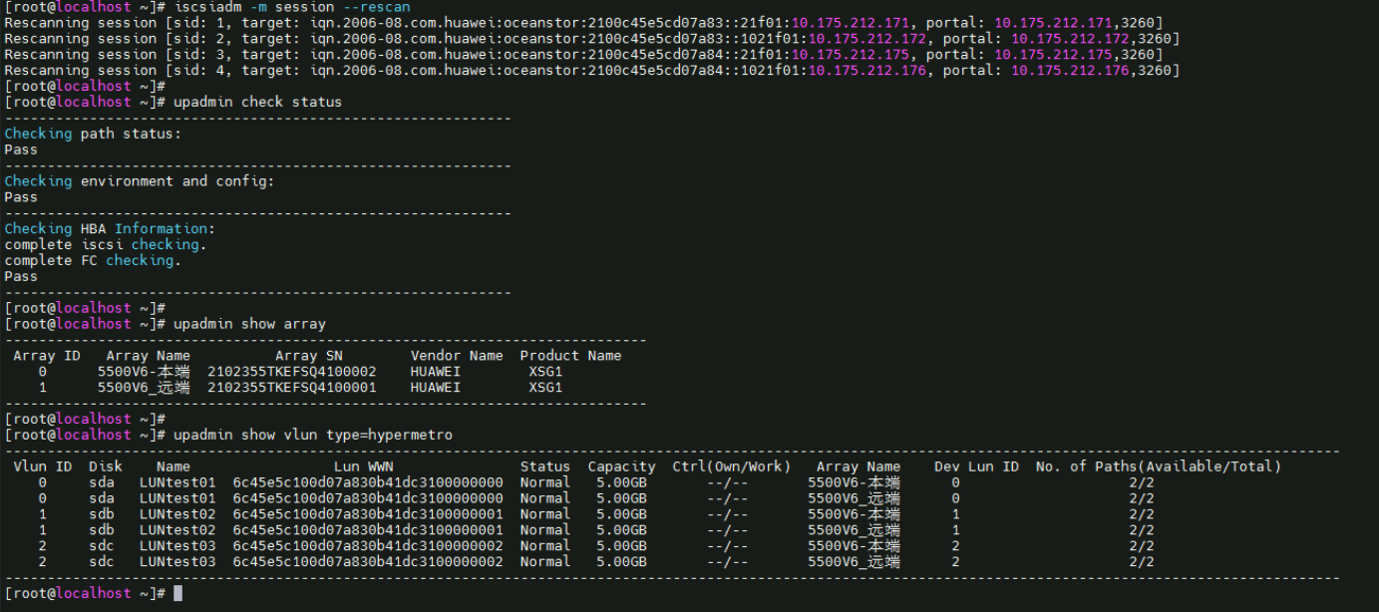Image resolution: width=1379 pixels, height=612 pixels.
Task: Click the "Checking path status:" line
Action: (93, 134)
